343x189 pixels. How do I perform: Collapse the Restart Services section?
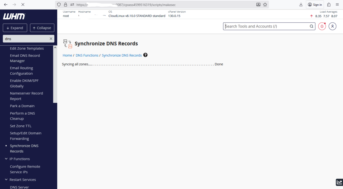click(6, 180)
